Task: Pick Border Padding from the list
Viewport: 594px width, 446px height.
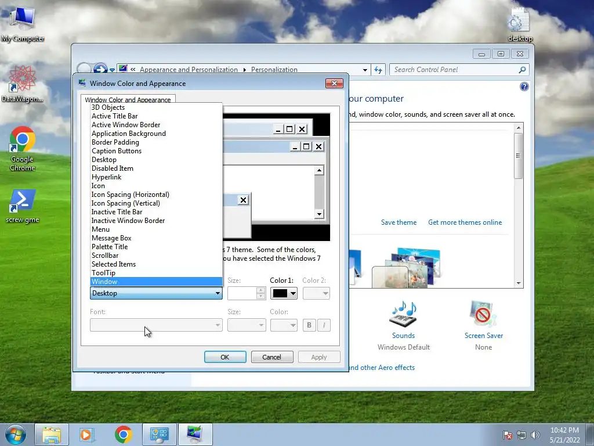Action: click(156, 142)
